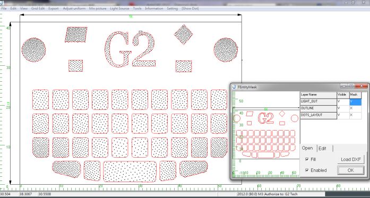Screen dimensions: 370x198
Task: Toggle the Enabled checkbox
Action: pyautogui.click(x=307, y=170)
